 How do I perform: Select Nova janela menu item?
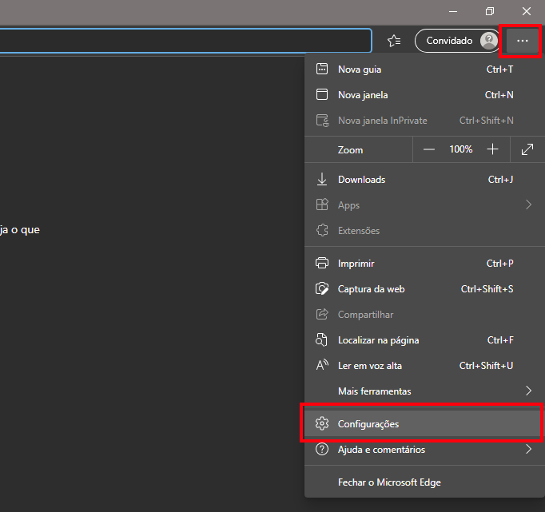(363, 95)
